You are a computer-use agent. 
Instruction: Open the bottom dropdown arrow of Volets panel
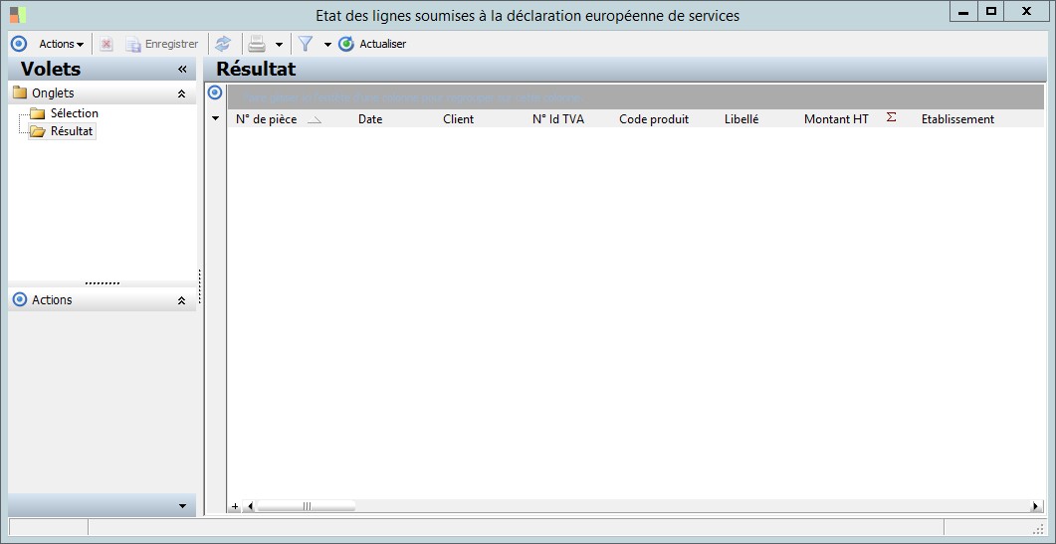point(182,505)
